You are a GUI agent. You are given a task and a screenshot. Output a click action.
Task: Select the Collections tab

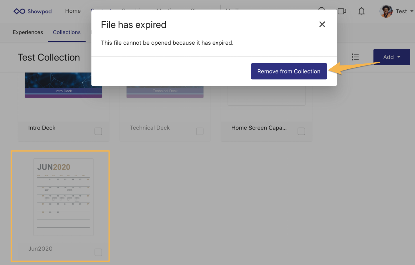coord(67,32)
